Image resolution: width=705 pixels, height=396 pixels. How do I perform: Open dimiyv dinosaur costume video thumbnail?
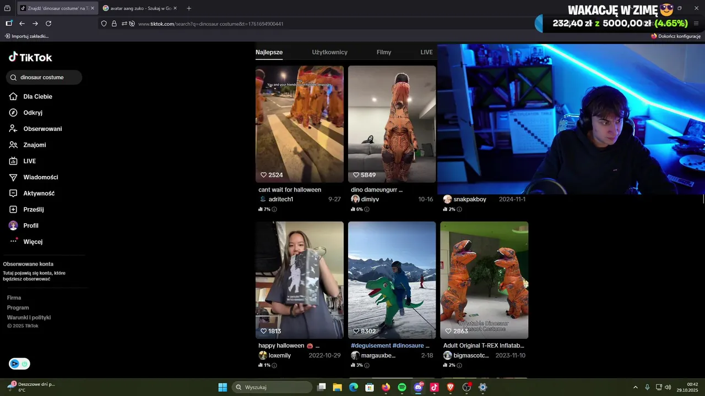pyautogui.click(x=392, y=124)
